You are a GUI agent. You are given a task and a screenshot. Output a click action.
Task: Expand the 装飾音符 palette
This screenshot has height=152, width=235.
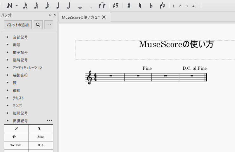(8, 75)
